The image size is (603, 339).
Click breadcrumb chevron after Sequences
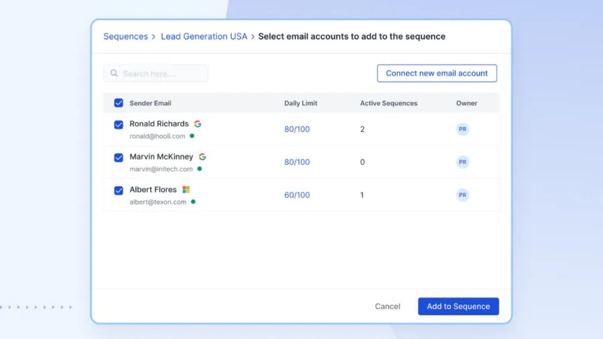[153, 37]
